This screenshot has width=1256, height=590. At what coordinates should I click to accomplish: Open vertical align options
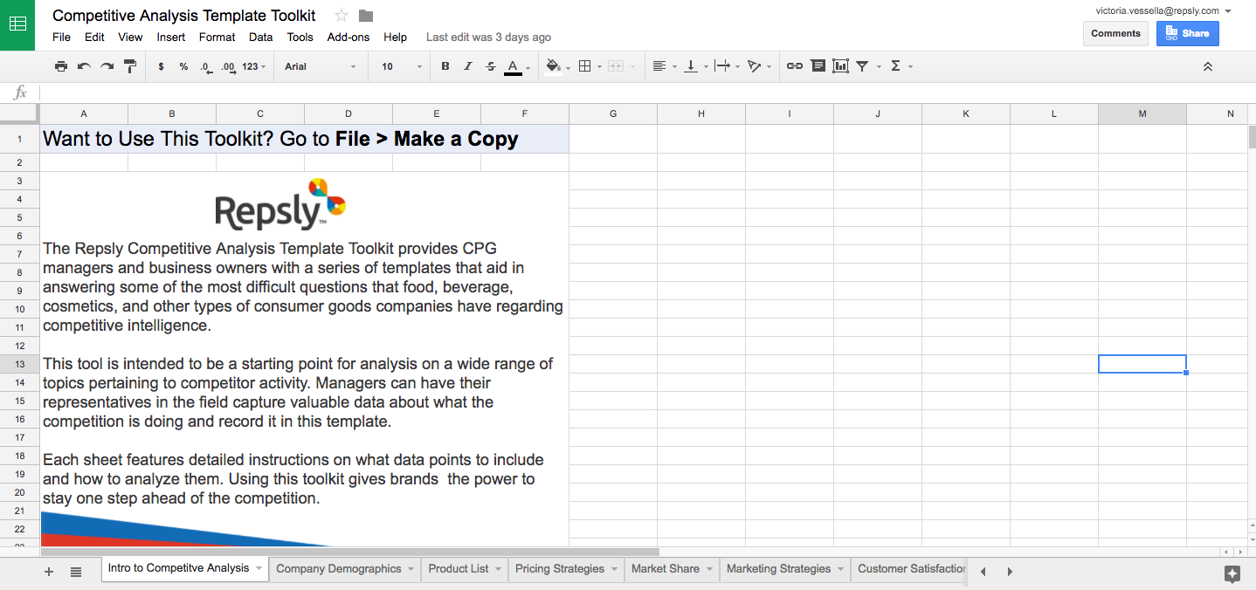pyautogui.click(x=695, y=66)
